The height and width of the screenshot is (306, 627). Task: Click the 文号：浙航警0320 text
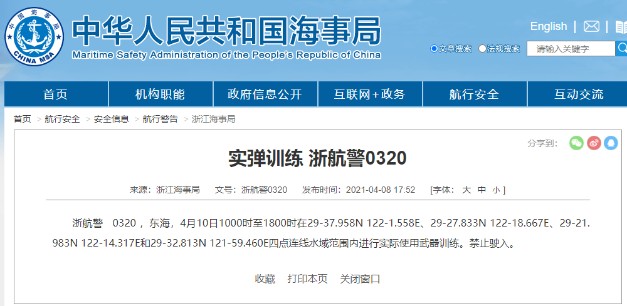[x=251, y=190]
